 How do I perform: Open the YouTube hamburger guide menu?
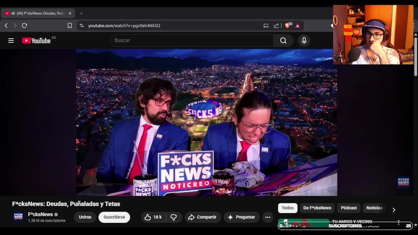coord(11,40)
